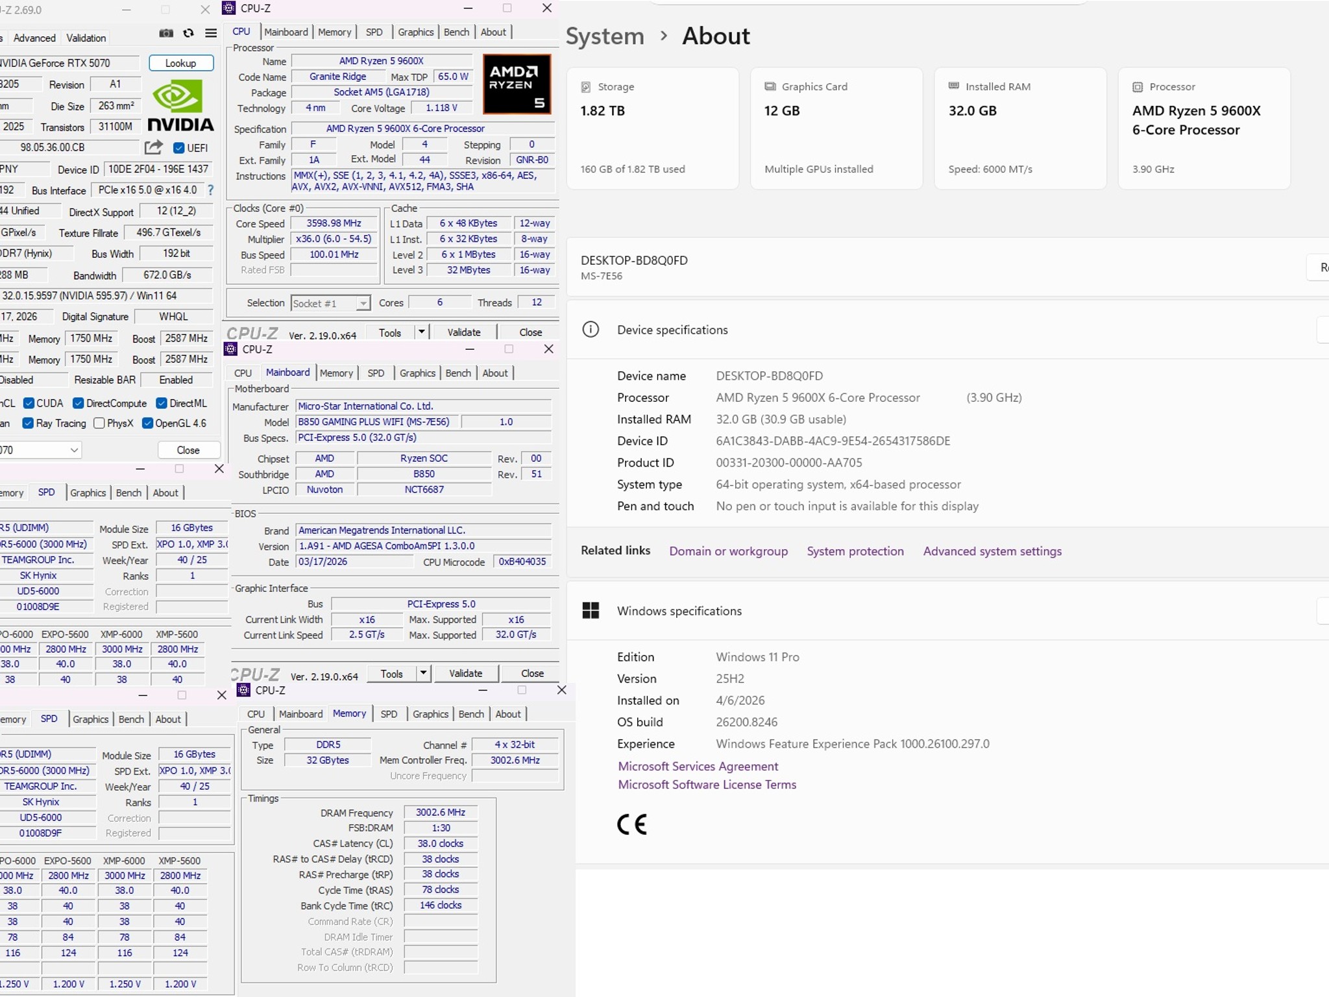Open the Mainboard tab in the CPU-Z CPU window

(286, 32)
